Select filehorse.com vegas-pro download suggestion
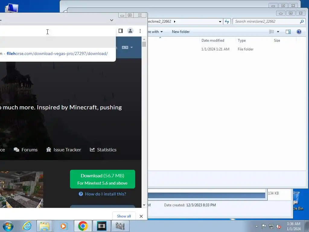Viewport: 309px width, 232px height. tap(57, 53)
